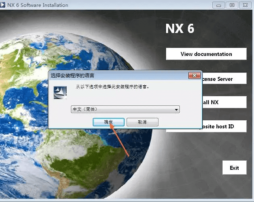Click the License Server install button
The height and width of the screenshot is (202, 254).
224,78
